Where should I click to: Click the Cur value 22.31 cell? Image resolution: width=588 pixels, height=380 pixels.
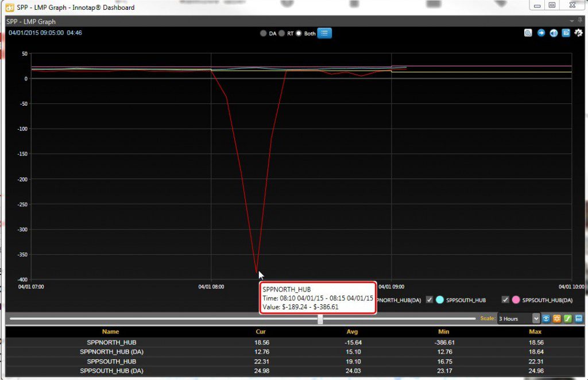click(262, 362)
